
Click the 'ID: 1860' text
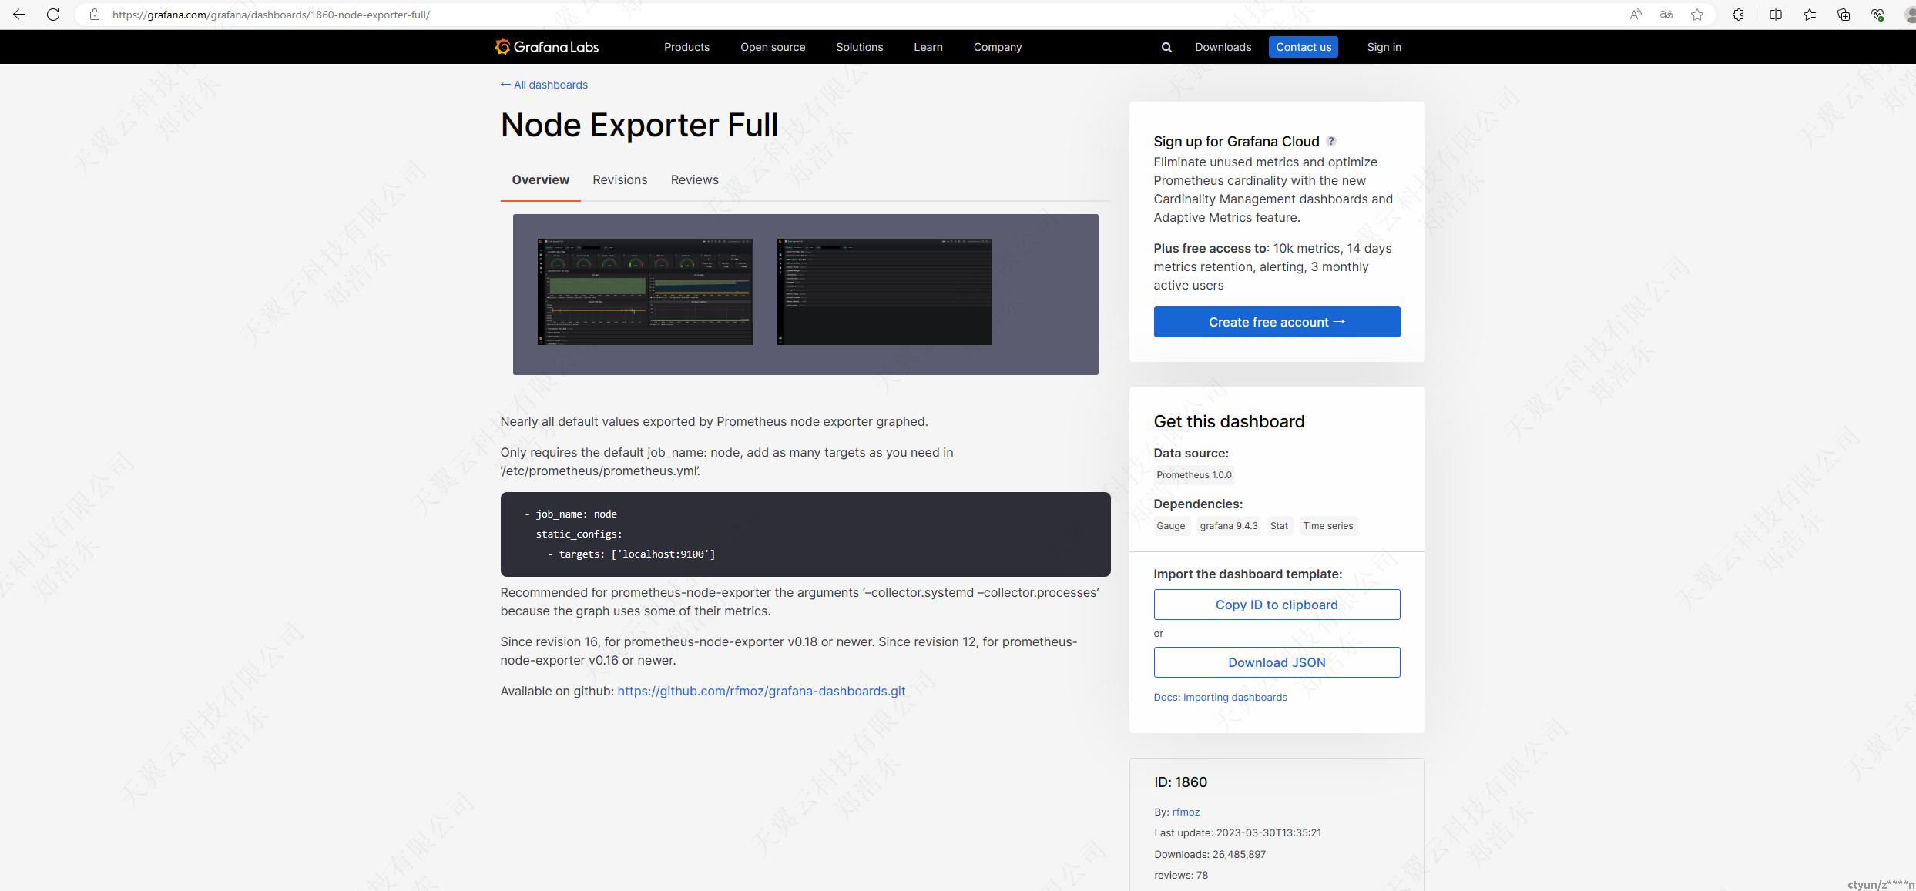point(1180,782)
